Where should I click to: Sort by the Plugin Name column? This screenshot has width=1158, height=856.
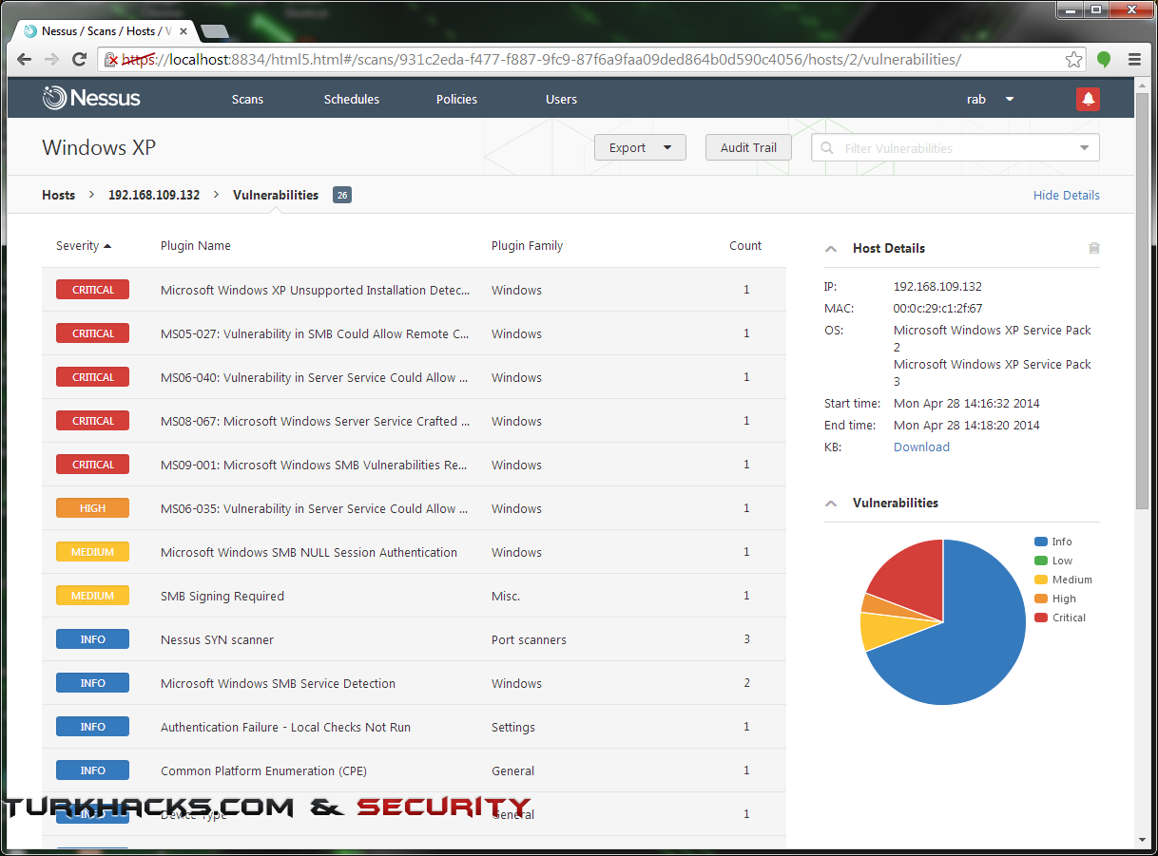(196, 245)
